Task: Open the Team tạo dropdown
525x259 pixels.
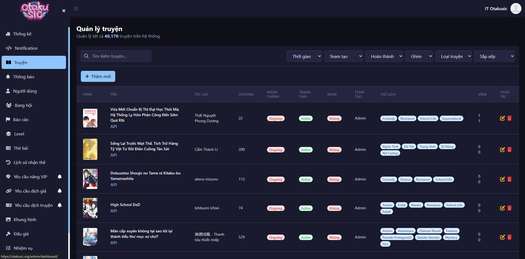Action: 343,56
